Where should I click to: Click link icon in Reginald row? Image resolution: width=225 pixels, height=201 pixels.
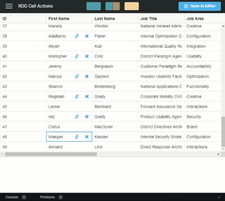[77, 96]
